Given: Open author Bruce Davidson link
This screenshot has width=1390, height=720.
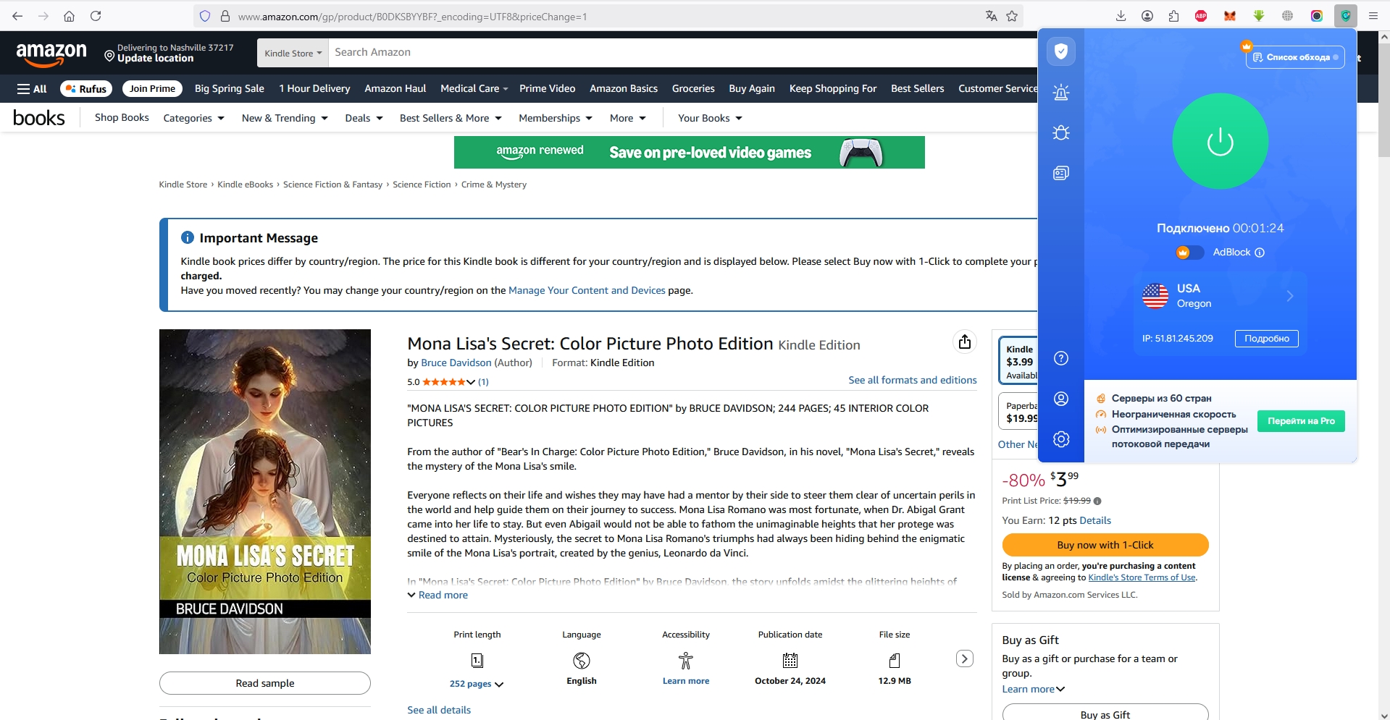Looking at the screenshot, I should pos(456,363).
